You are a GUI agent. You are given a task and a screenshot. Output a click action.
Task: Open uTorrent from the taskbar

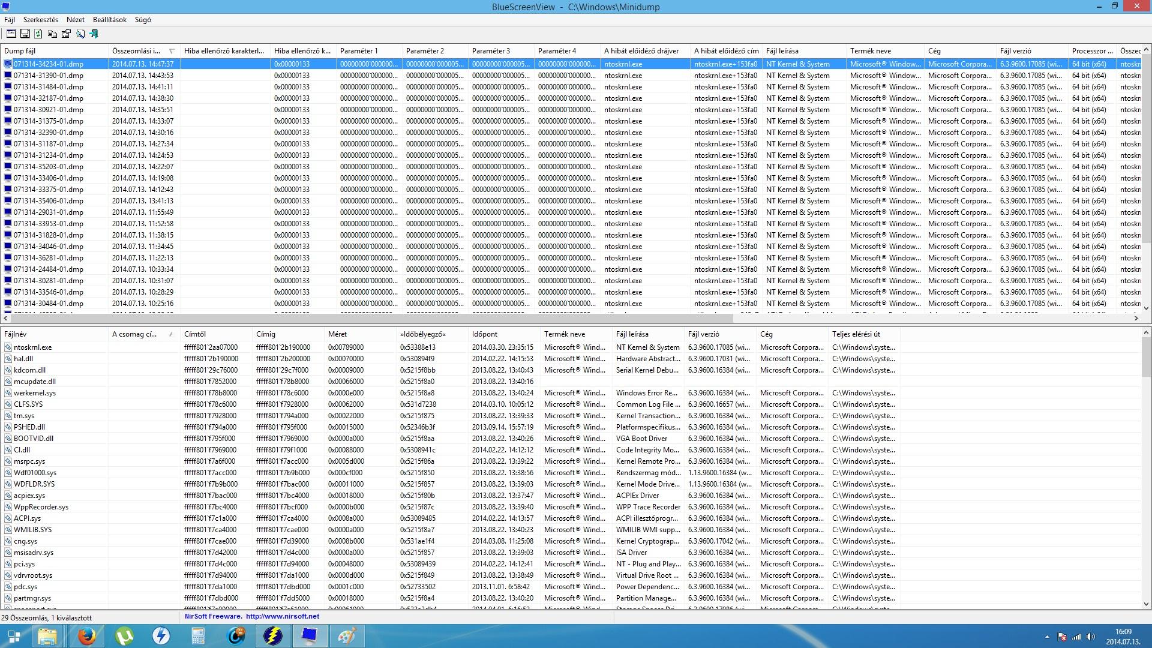pos(124,636)
